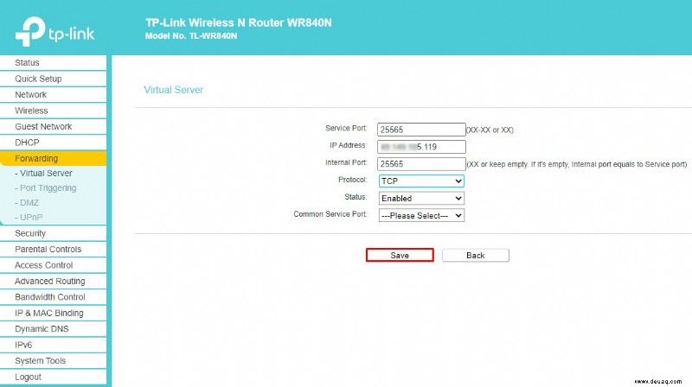Click the Protocol label
The image size is (692, 387).
353,180
